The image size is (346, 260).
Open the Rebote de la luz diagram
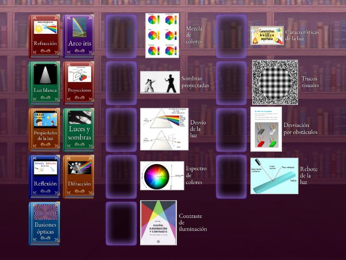pos(274,176)
